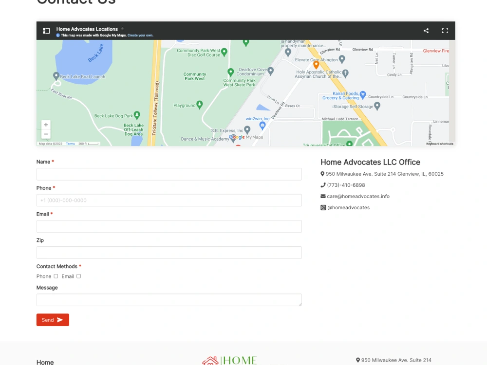Image resolution: width=487 pixels, height=365 pixels.
Task: Click the Send button
Action: (53, 320)
